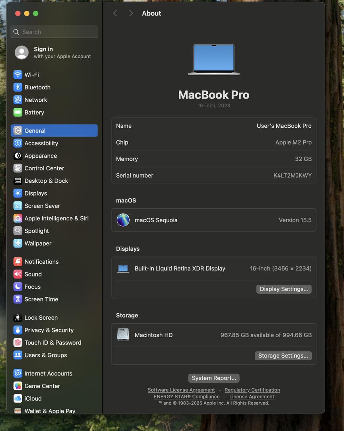The width and height of the screenshot is (344, 431).
Task: Open the Focus moon icon
Action: 18,287
